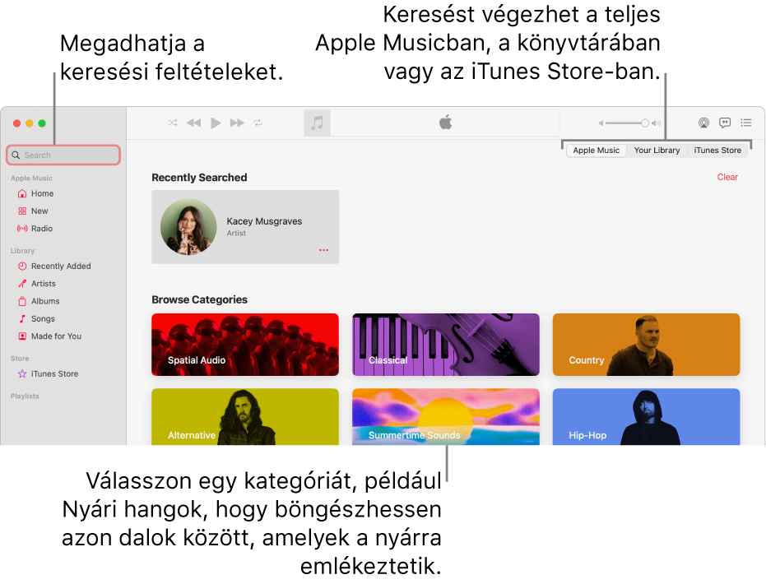Click the Playlists sidebar header

25,396
